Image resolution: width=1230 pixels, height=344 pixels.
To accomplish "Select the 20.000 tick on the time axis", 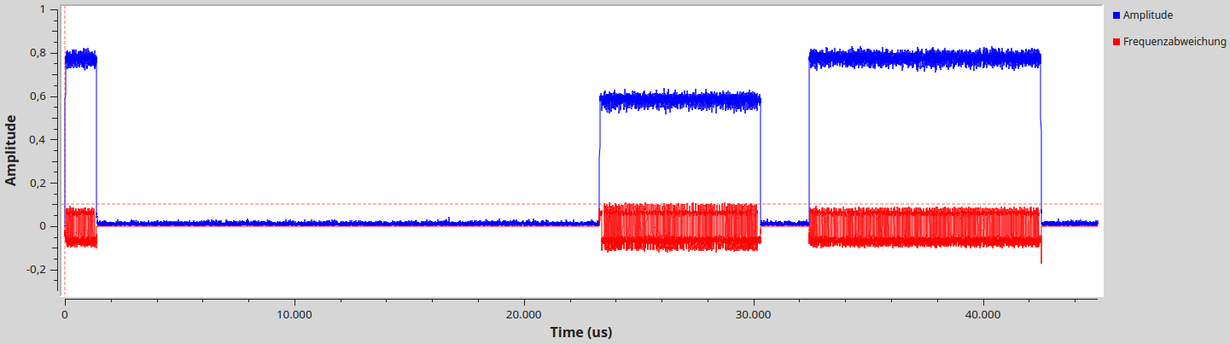I will click(524, 314).
